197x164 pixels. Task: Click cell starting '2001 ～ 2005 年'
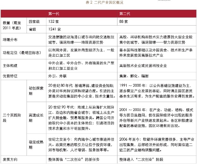pyautogui.click(x=156, y=118)
